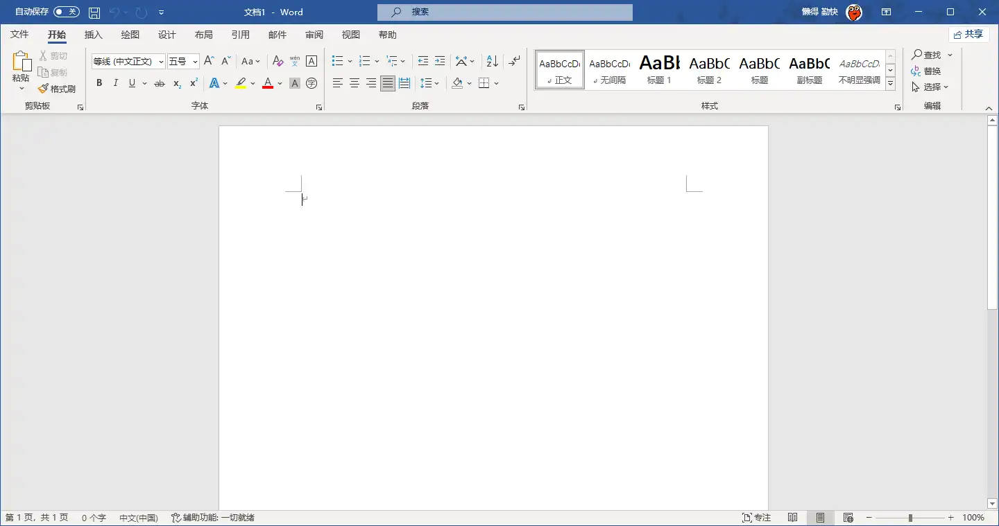Screen dimensions: 999x526
Task: Click the 粘贴 Paste button
Action: coord(21,71)
